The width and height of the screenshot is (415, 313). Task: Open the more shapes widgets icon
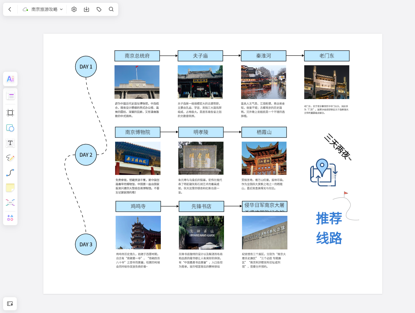click(10, 218)
